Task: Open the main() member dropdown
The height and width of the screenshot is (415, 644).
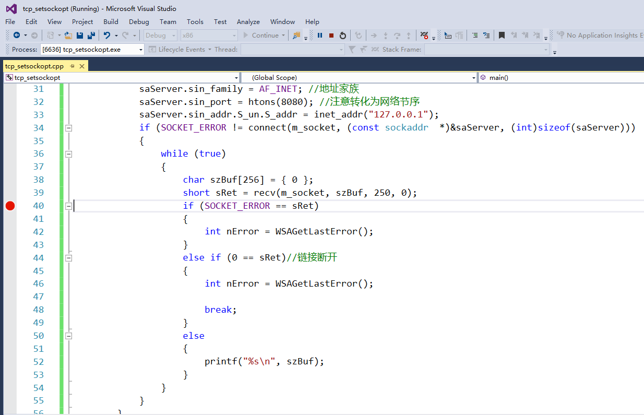Action: (561, 77)
